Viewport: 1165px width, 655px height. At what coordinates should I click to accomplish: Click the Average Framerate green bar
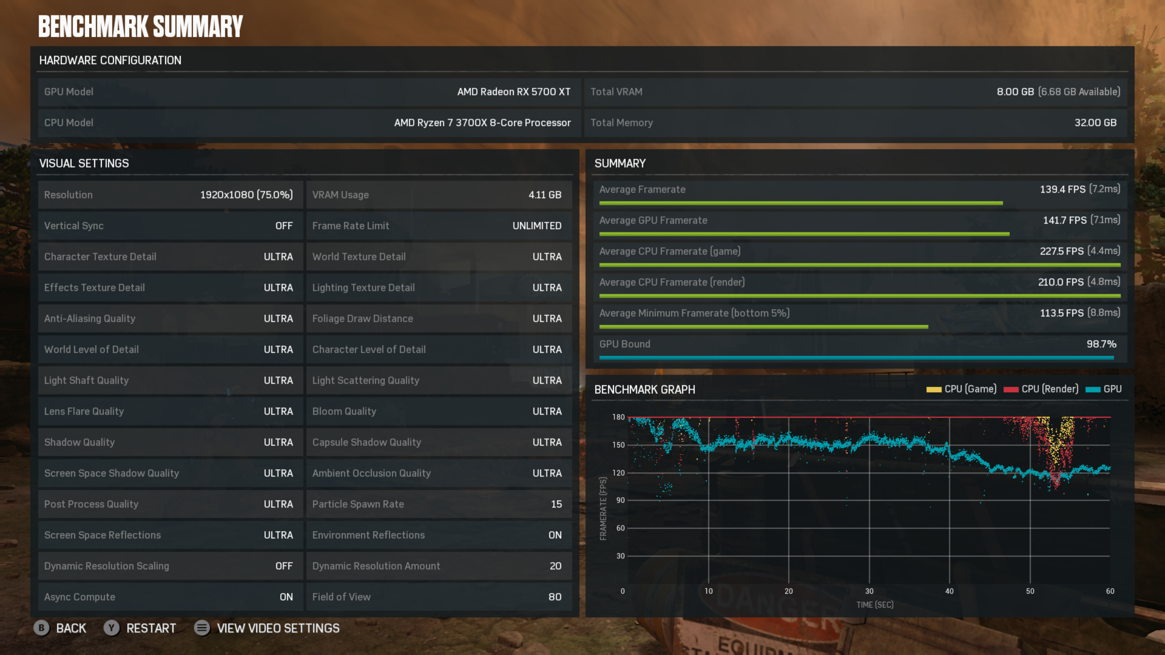click(x=801, y=203)
